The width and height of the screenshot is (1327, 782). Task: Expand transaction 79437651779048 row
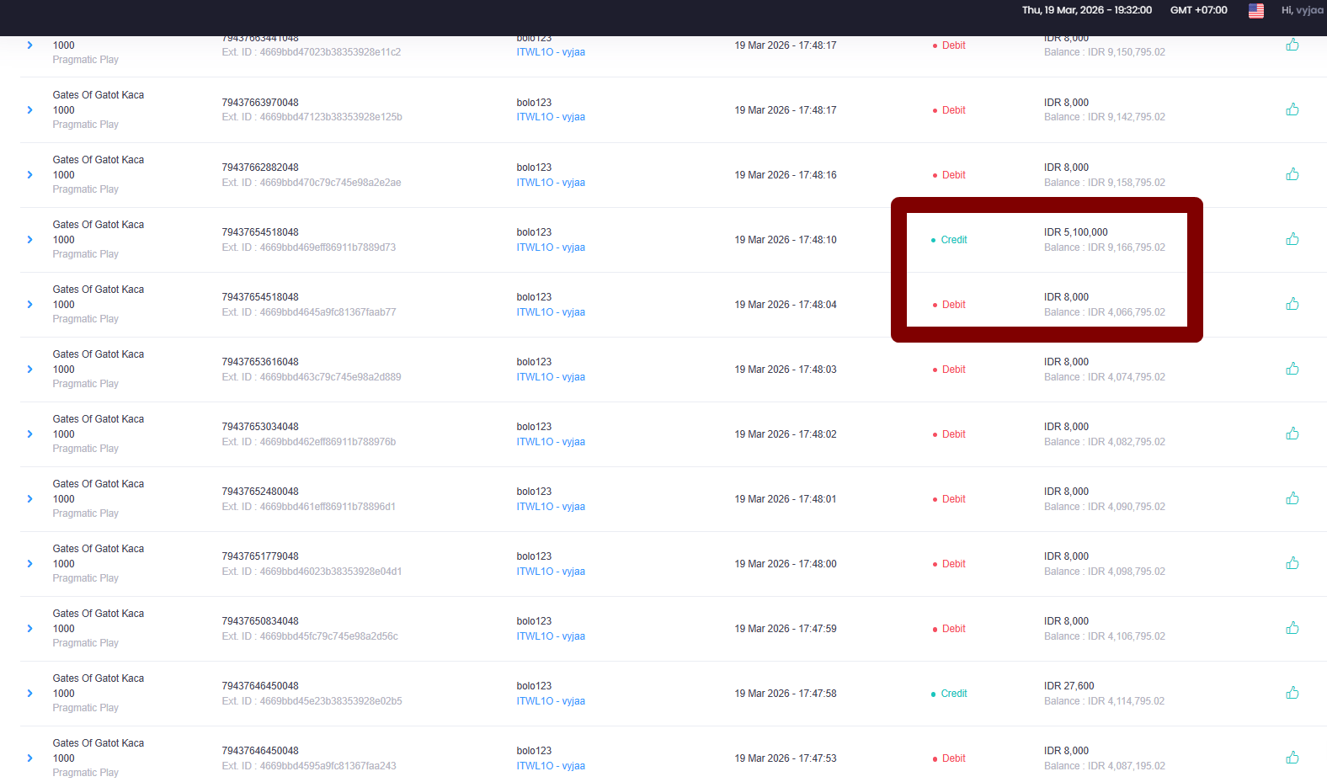[30, 564]
